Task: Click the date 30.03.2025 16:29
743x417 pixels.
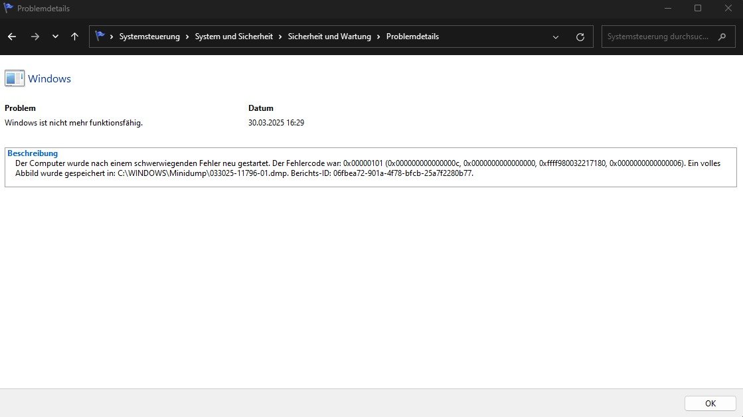Action: coord(276,123)
